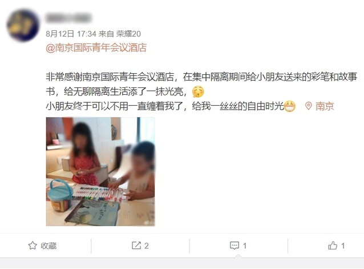Open @南京国际青年会议酒店 mention link

point(96,47)
